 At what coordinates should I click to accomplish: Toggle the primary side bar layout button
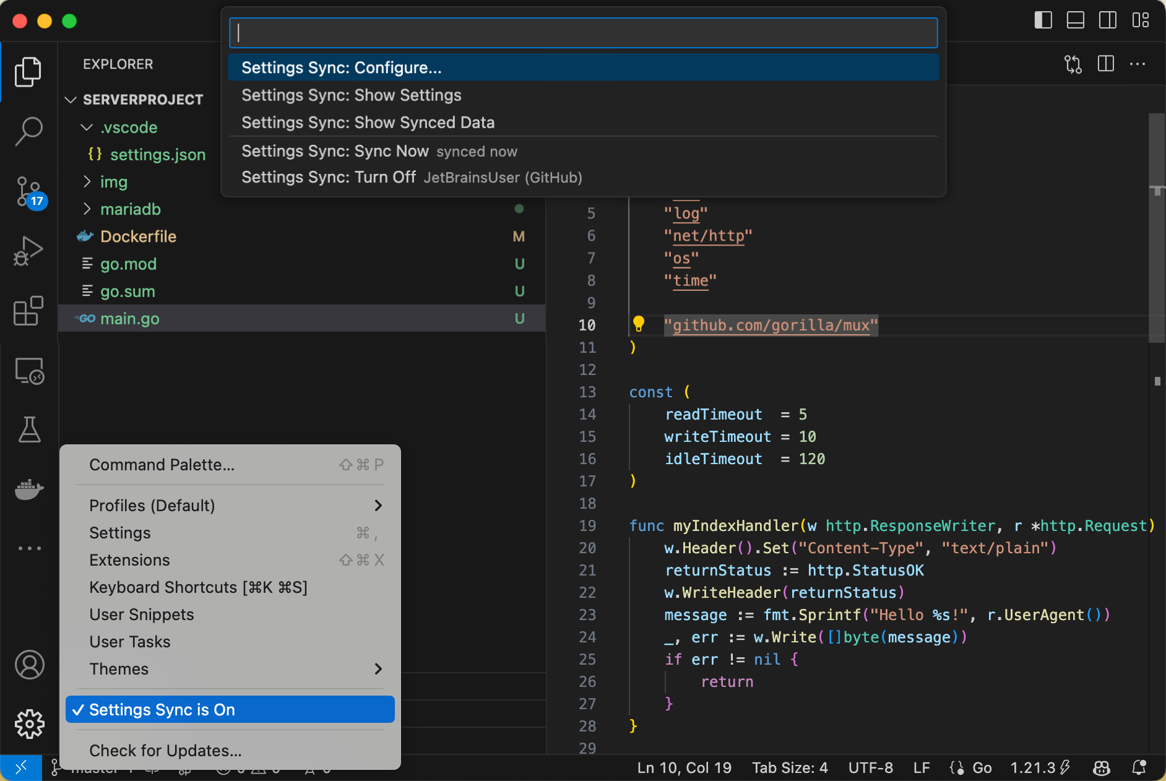(1043, 20)
